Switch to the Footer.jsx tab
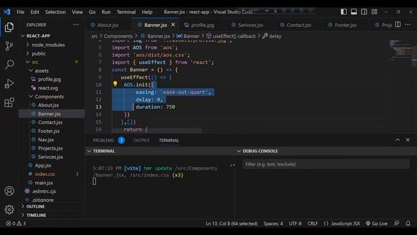Image resolution: width=417 pixels, height=235 pixels. coord(345,25)
